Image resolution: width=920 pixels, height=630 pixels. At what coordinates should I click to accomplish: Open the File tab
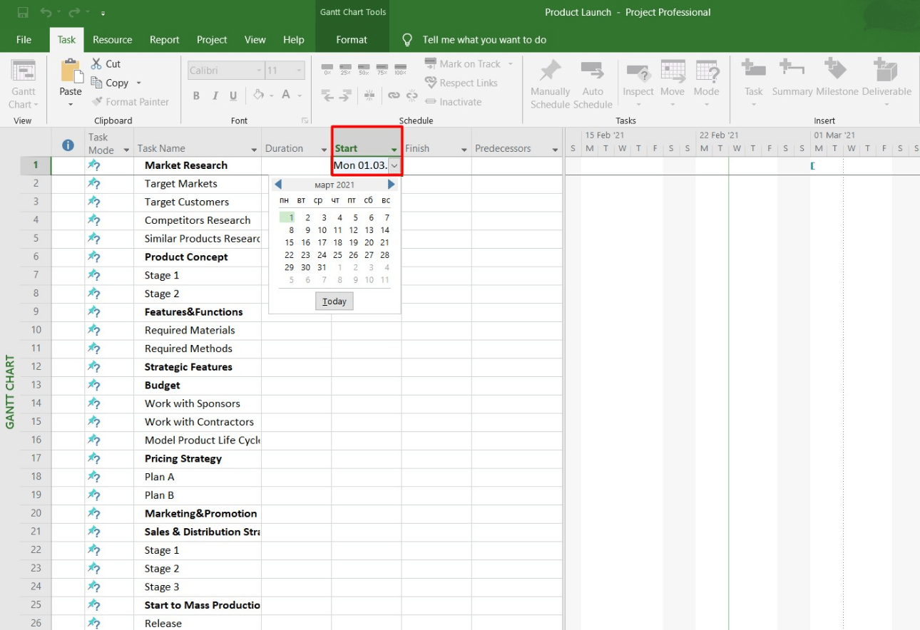(x=24, y=40)
